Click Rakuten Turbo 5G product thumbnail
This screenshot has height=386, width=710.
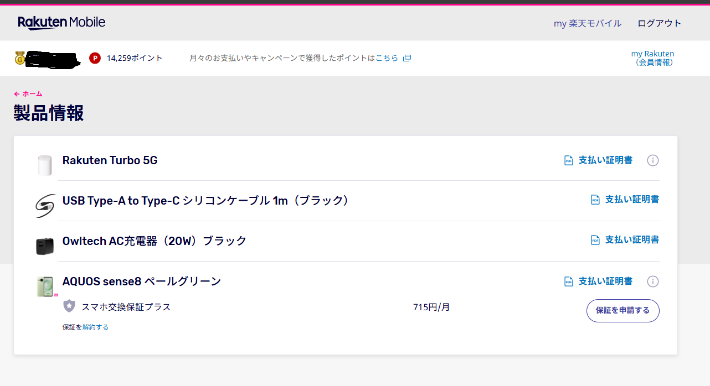point(45,165)
